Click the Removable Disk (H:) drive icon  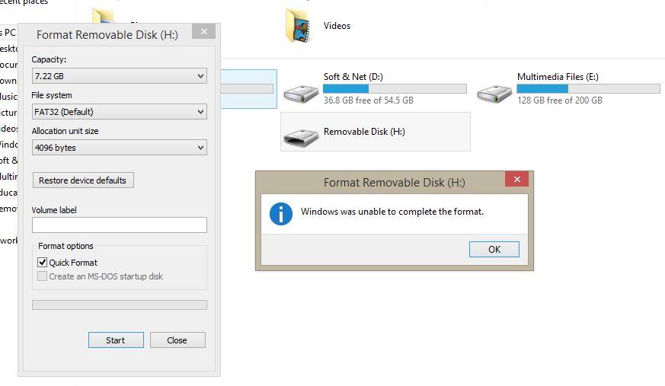click(302, 136)
